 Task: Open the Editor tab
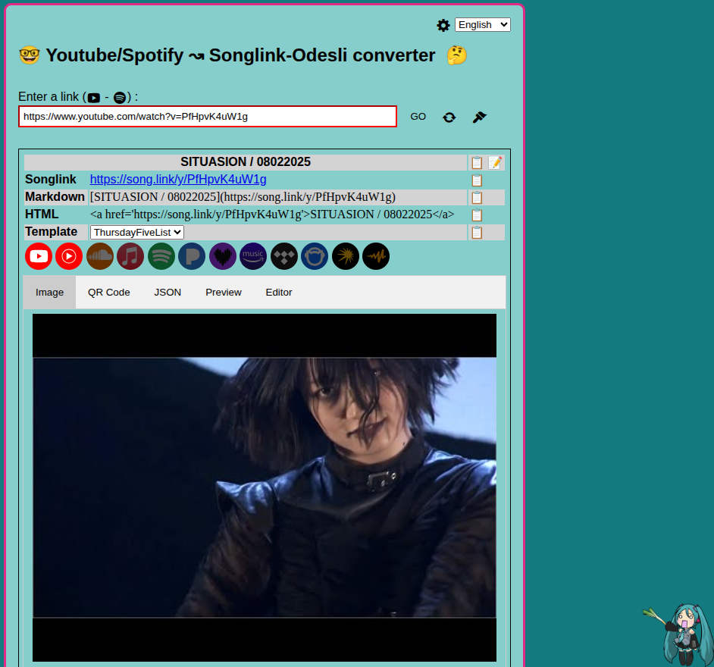pos(278,293)
